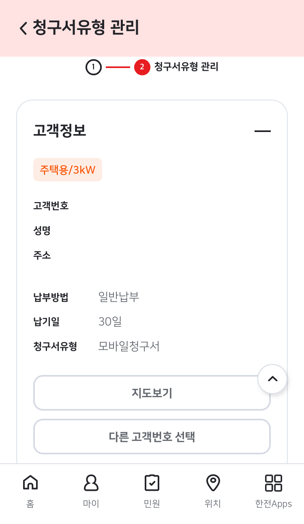Screen dimensions: 304x524
Task: Open the 민원 clipboard icon
Action: [x=152, y=483]
